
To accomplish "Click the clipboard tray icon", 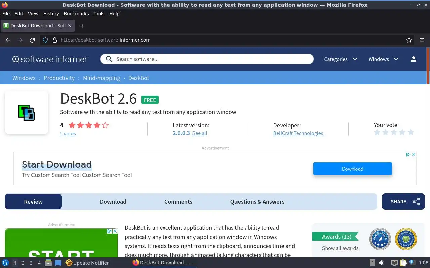I will point(403,263).
